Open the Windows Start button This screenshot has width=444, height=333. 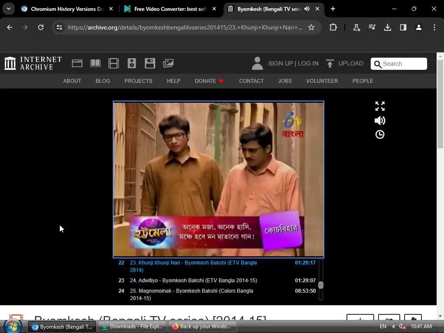(x=13, y=326)
